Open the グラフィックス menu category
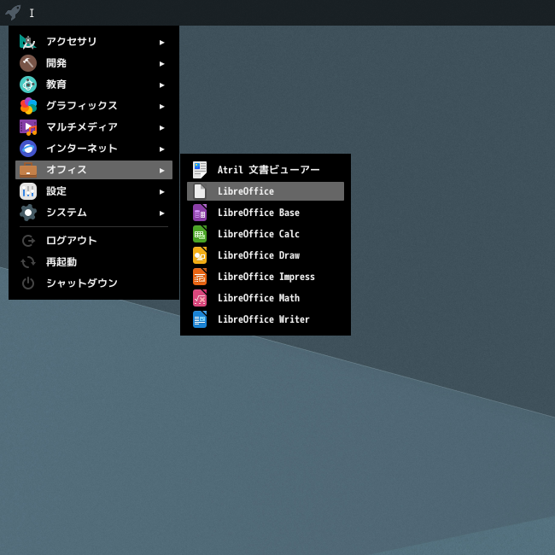The height and width of the screenshot is (555, 555). pyautogui.click(x=94, y=106)
